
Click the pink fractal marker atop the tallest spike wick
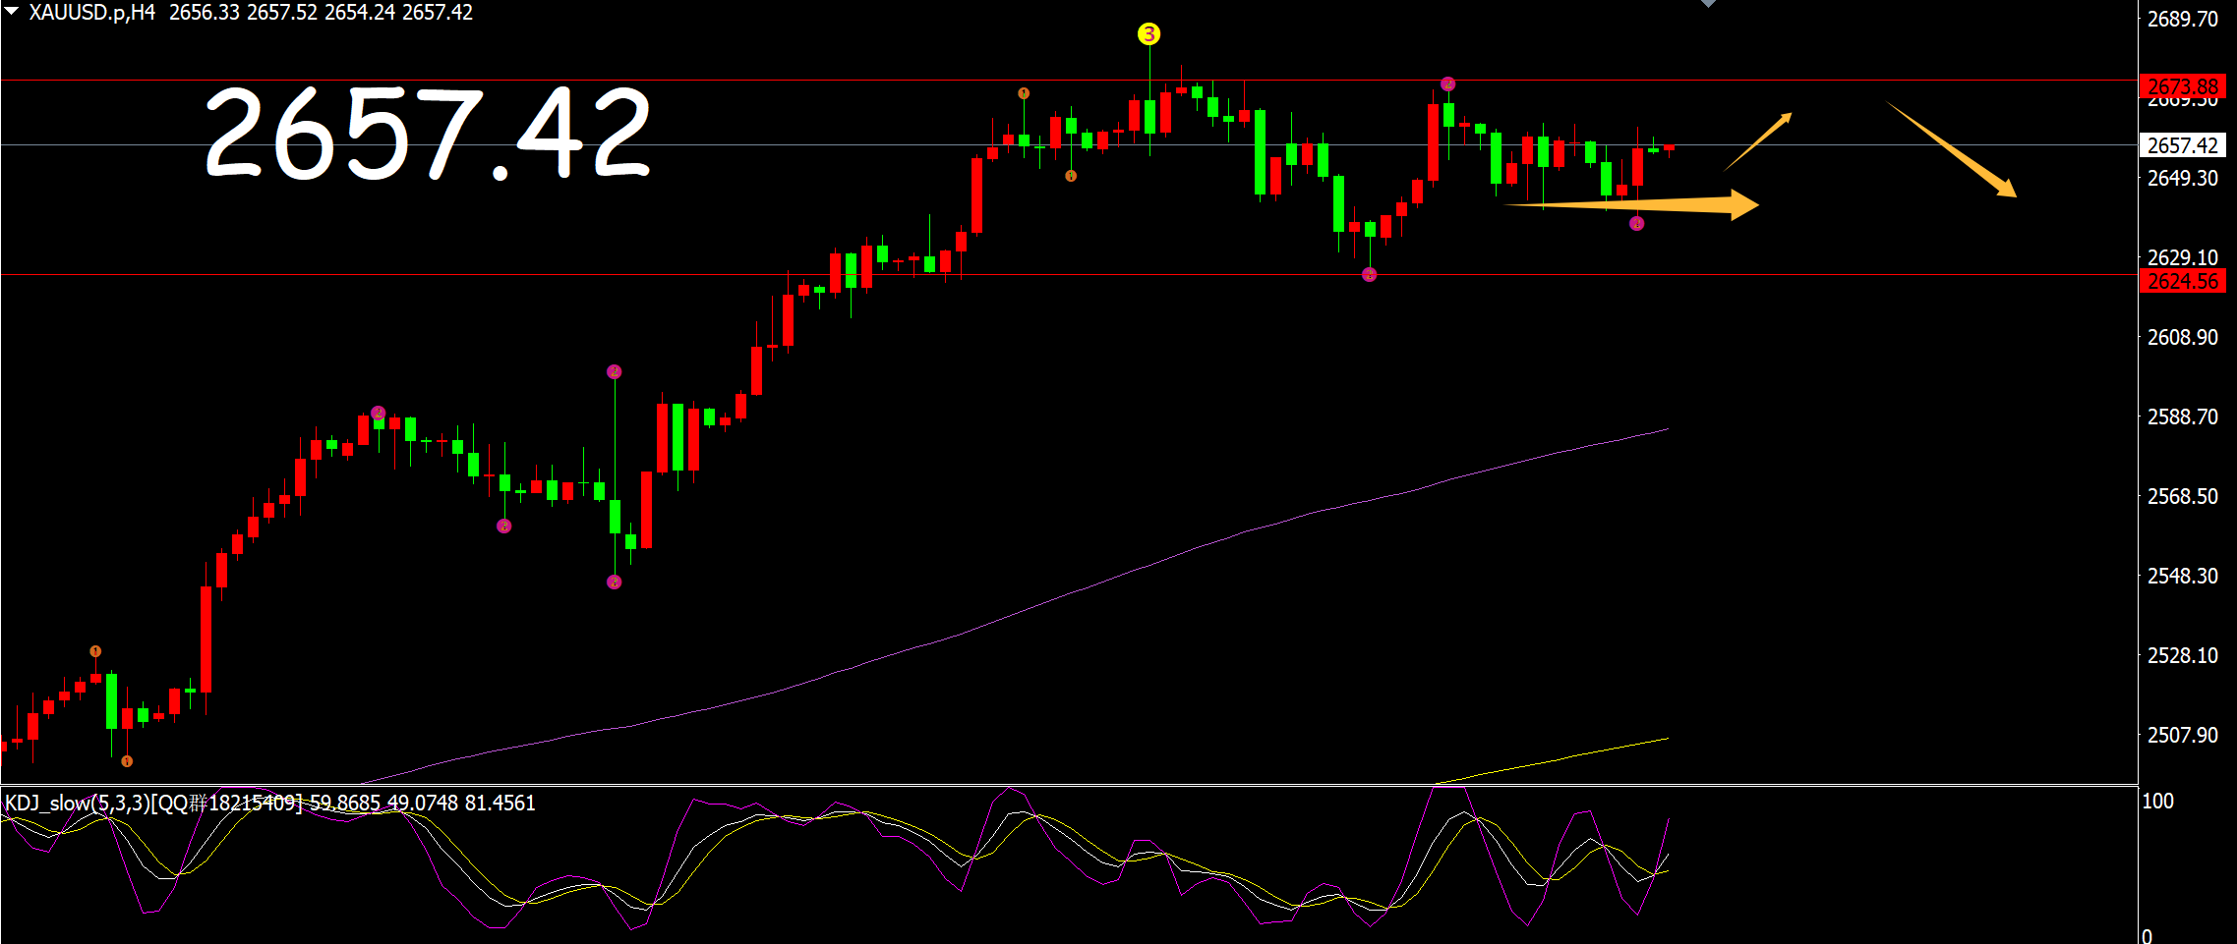(615, 371)
